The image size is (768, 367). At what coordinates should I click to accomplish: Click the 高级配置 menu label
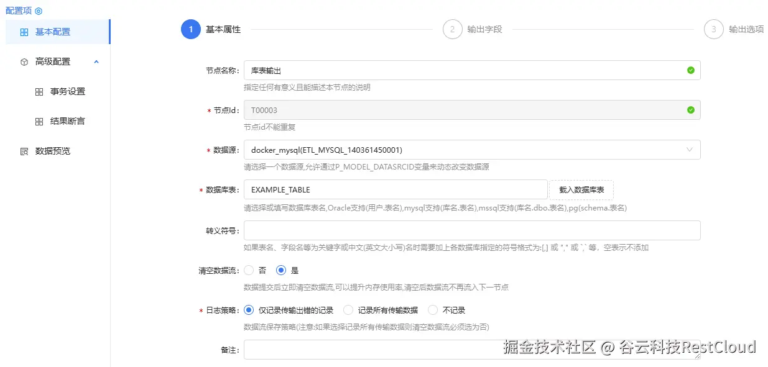click(53, 61)
